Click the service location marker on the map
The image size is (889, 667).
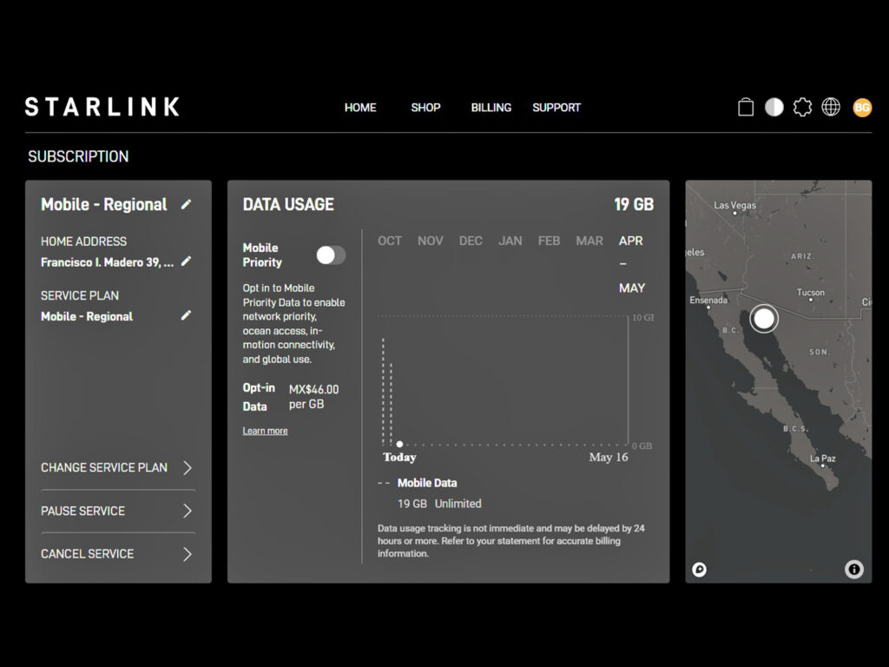pyautogui.click(x=763, y=319)
